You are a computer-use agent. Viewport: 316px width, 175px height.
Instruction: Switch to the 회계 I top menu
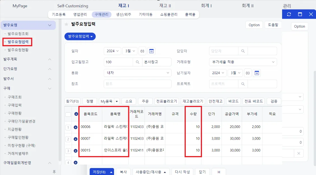click(x=206, y=6)
